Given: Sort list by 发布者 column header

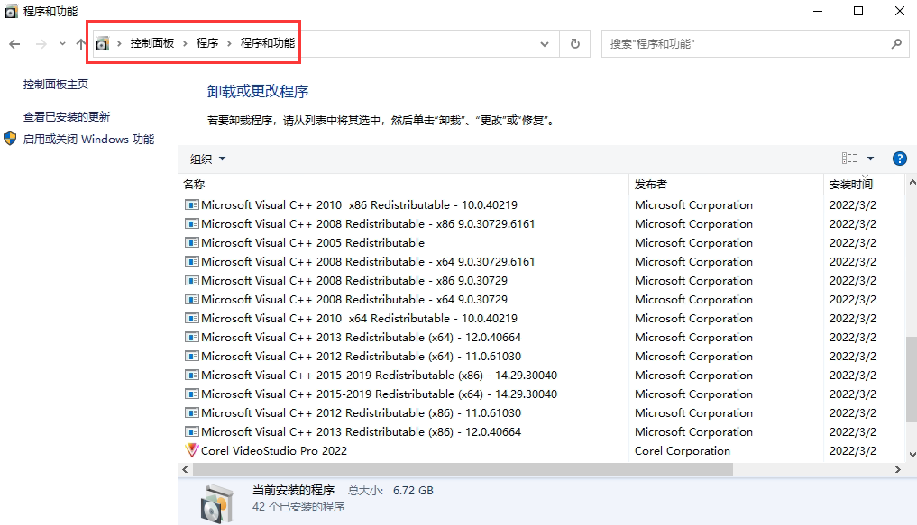Looking at the screenshot, I should click(651, 184).
